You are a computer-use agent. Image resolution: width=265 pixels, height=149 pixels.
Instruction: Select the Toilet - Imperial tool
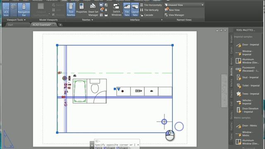(x=248, y=86)
